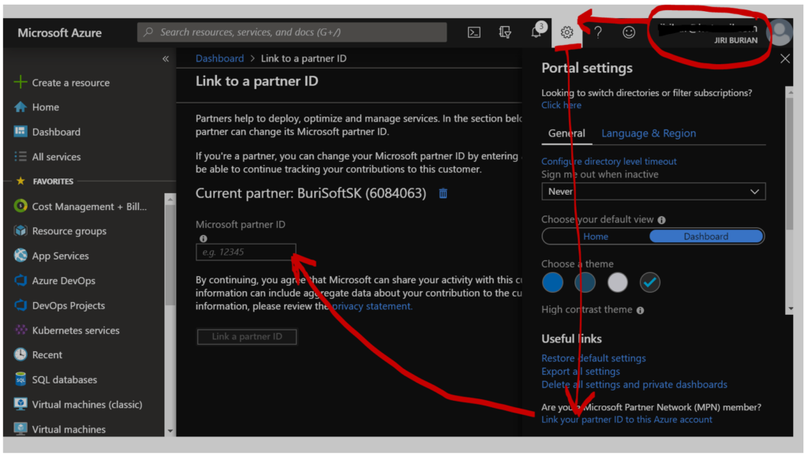Click the Virtual machines (classic) icon
This screenshot has width=808, height=456.
[x=21, y=404]
